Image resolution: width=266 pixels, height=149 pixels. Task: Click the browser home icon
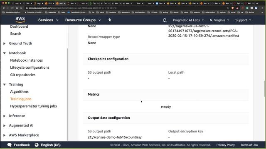(x=17, y=8)
